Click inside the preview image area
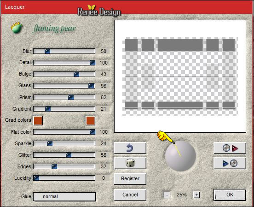 point(180,77)
